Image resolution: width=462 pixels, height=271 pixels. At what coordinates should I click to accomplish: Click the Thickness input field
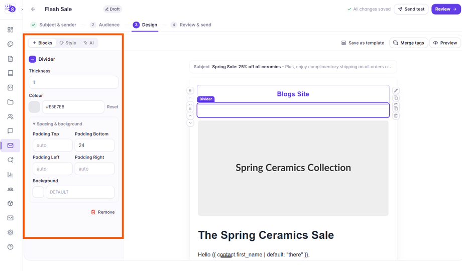74,82
